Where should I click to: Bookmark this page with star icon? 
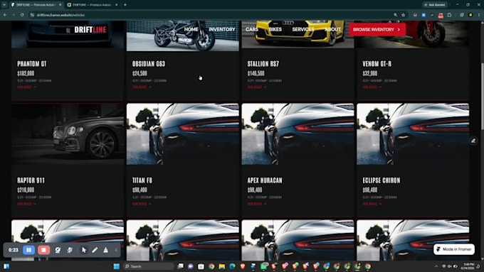pyautogui.click(x=403, y=15)
